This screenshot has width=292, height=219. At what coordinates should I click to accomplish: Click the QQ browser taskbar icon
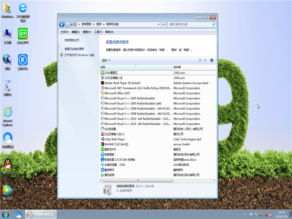tap(18, 214)
